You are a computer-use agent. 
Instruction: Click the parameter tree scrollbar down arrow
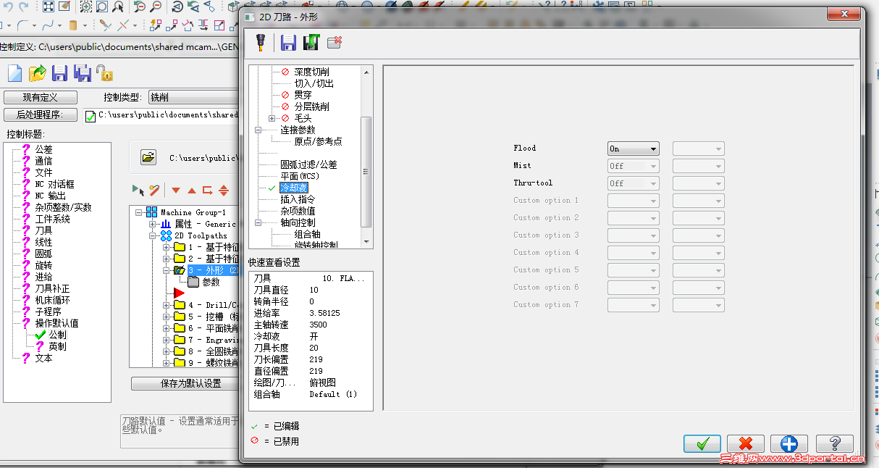click(366, 241)
